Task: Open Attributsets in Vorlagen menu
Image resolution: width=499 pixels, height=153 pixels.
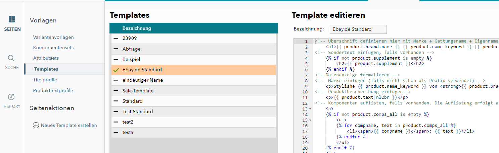Action: pyautogui.click(x=46, y=58)
